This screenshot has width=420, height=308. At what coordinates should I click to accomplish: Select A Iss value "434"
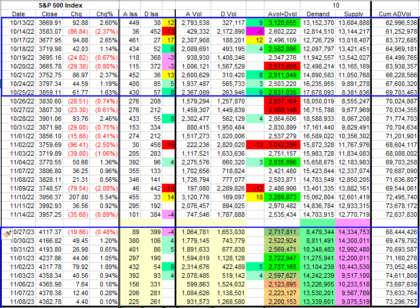[131, 49]
